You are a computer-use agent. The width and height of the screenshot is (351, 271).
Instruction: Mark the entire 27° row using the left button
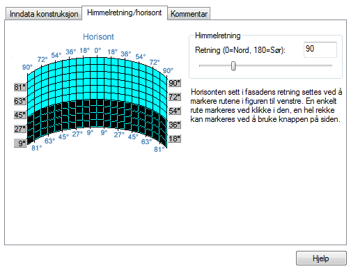click(20, 129)
